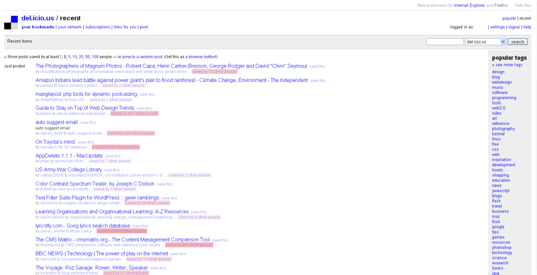Open the settings link
This screenshot has height=275, width=537.
click(497, 27)
